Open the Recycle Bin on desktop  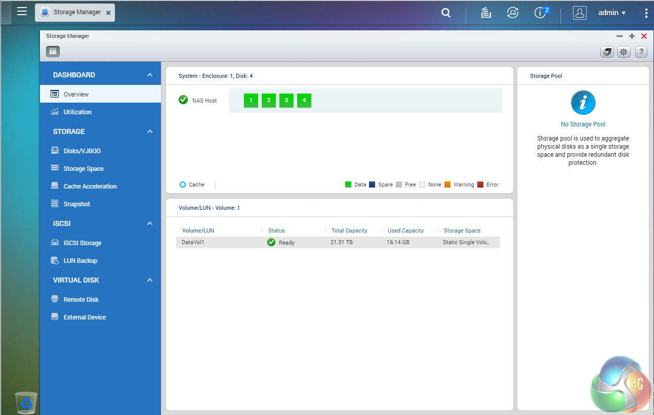coord(26,402)
